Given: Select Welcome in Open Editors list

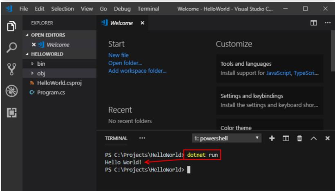Looking at the screenshot, I should coord(59,44).
